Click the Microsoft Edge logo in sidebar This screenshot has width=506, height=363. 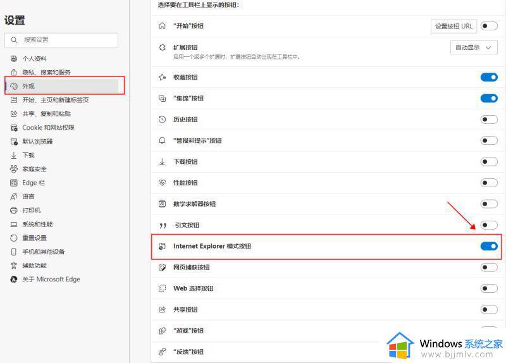[13, 279]
